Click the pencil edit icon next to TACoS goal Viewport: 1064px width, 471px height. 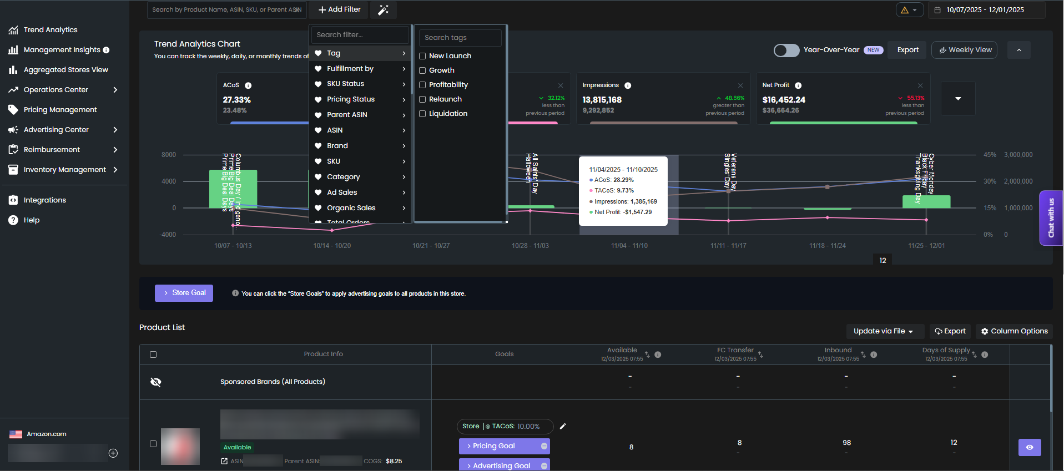click(x=563, y=426)
